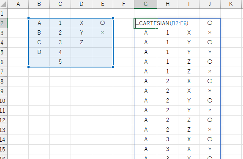
Task: Select row 4 header
Action: click(3, 43)
